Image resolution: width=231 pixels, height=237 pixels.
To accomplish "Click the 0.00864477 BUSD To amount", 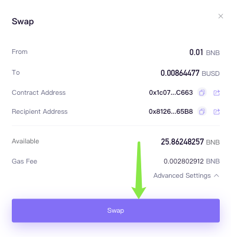I will click(x=190, y=73).
